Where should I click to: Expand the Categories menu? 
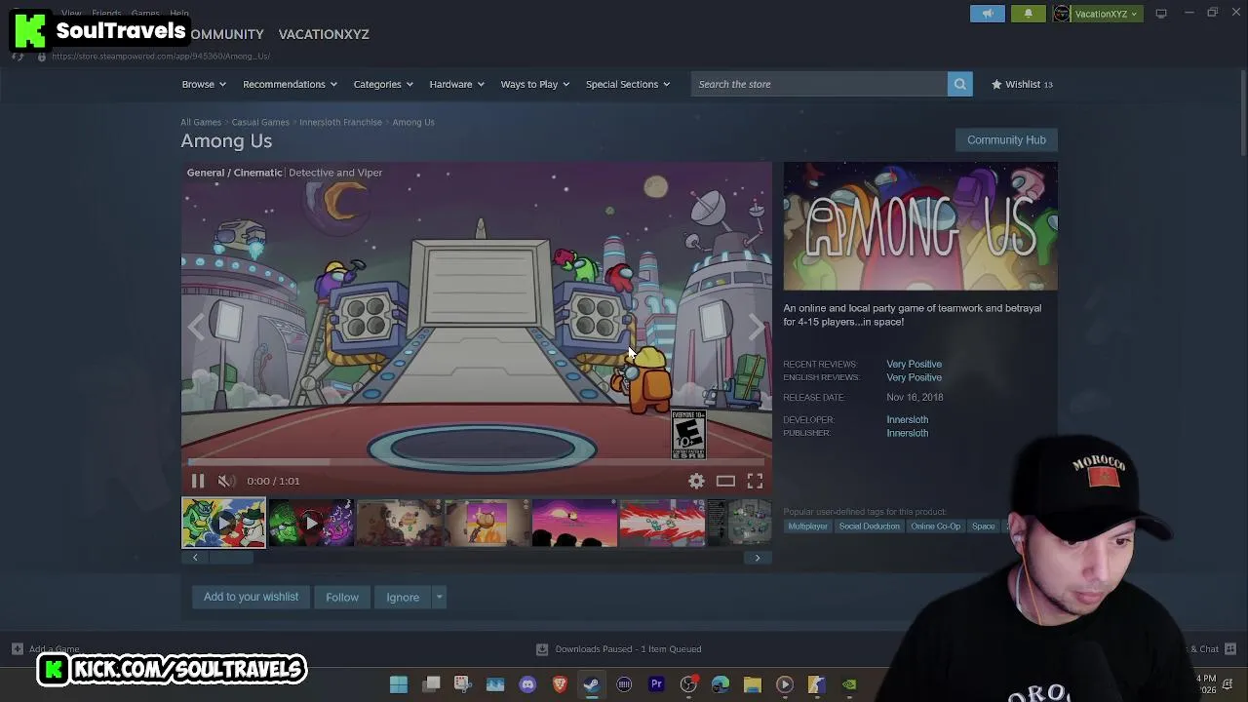pos(383,84)
